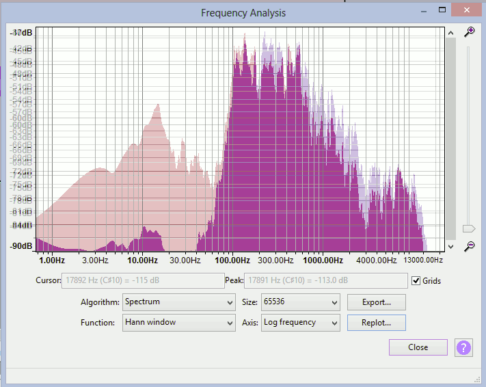Screen dimensions: 486x387
Task: Click the 100.00Hz axis label
Action: click(232, 261)
